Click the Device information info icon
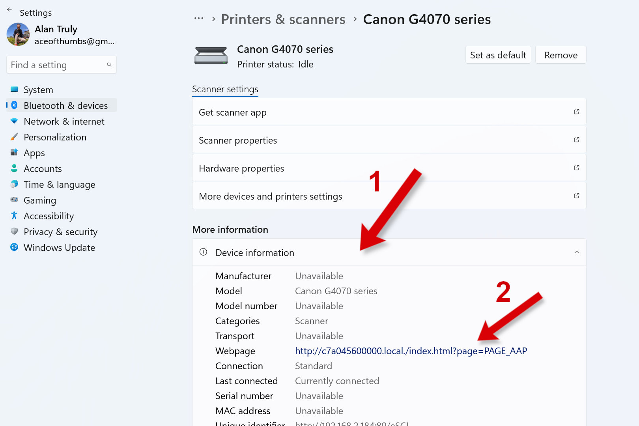 pyautogui.click(x=204, y=252)
